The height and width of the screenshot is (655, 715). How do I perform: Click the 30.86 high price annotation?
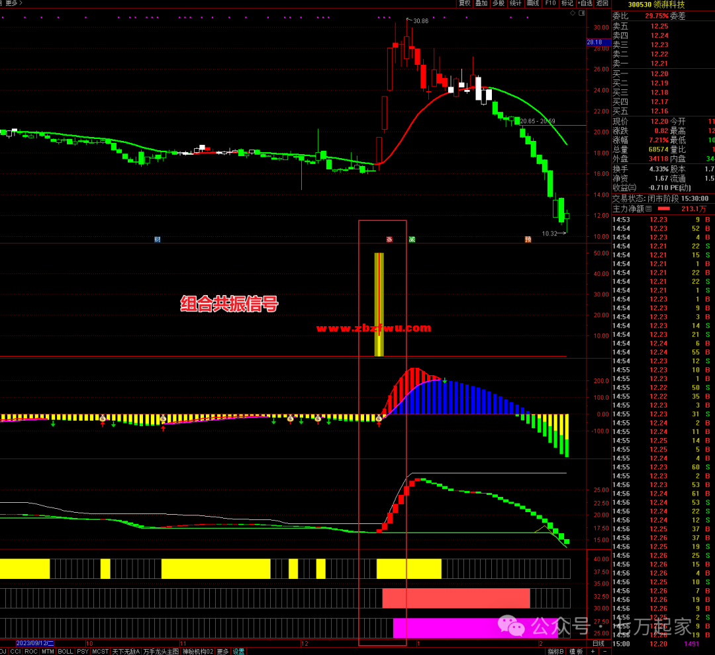click(420, 21)
